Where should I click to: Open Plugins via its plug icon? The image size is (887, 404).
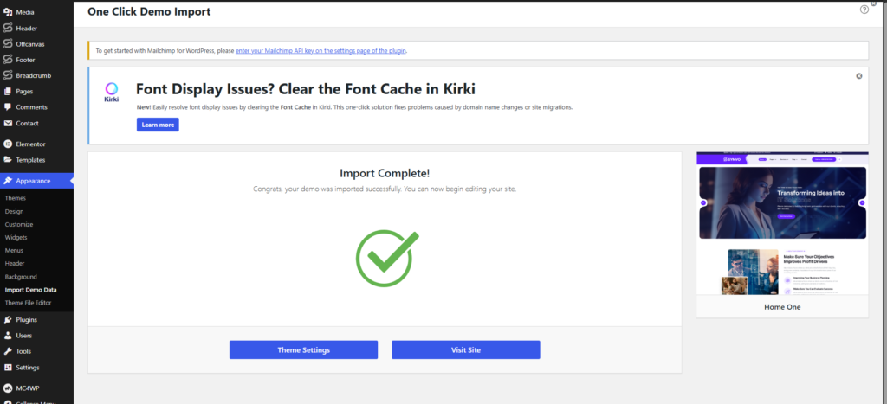point(8,319)
